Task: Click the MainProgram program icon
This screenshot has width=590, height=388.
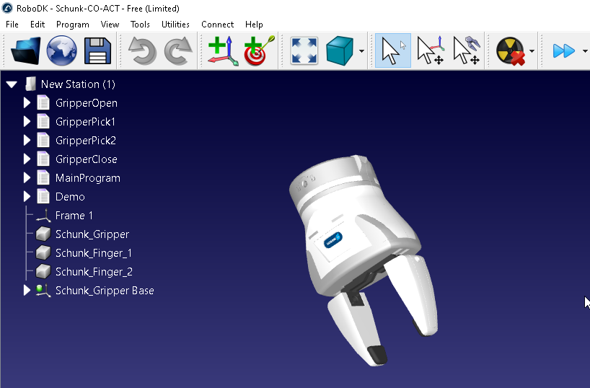Action: (x=43, y=177)
